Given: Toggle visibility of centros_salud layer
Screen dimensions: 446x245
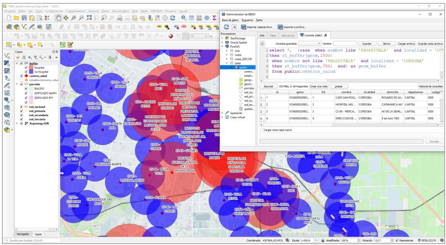Looking at the screenshot, I should coord(21,76).
